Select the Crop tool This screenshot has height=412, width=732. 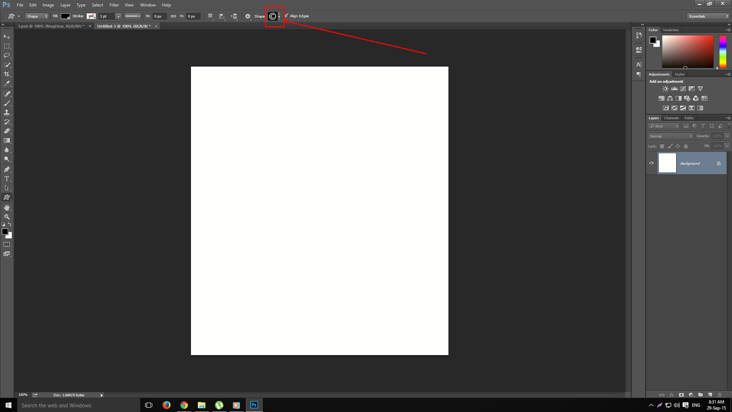[7, 74]
